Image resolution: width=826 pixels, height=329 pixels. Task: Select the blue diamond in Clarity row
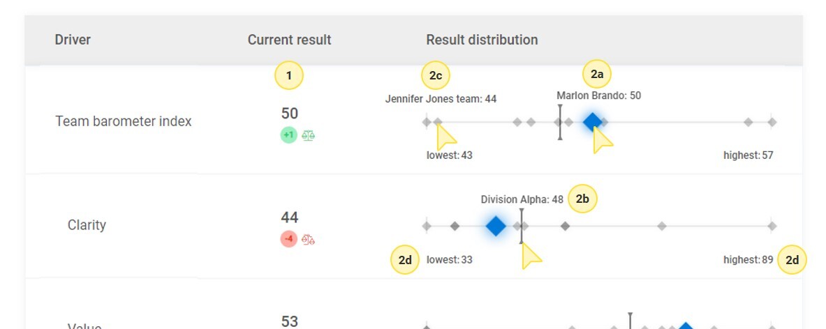point(496,226)
